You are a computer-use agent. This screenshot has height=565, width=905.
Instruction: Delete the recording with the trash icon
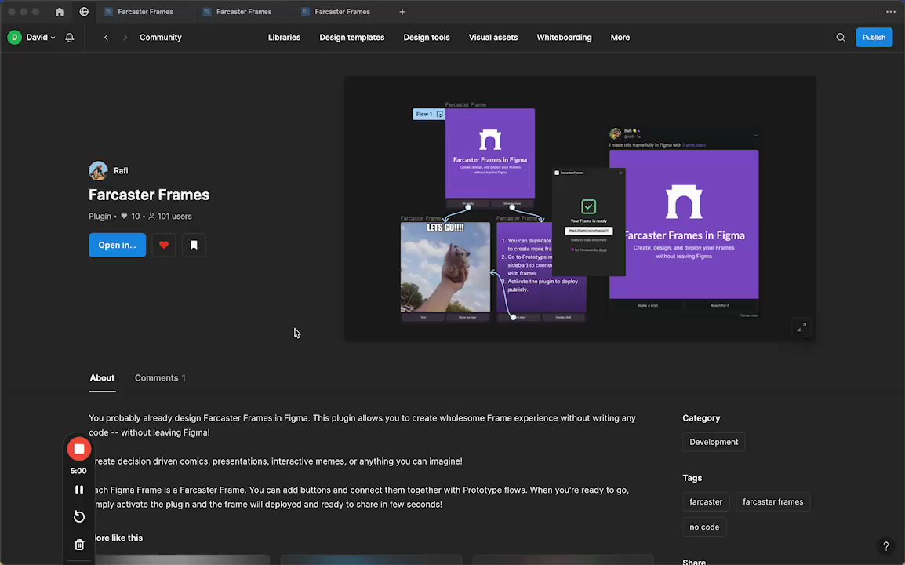79,544
